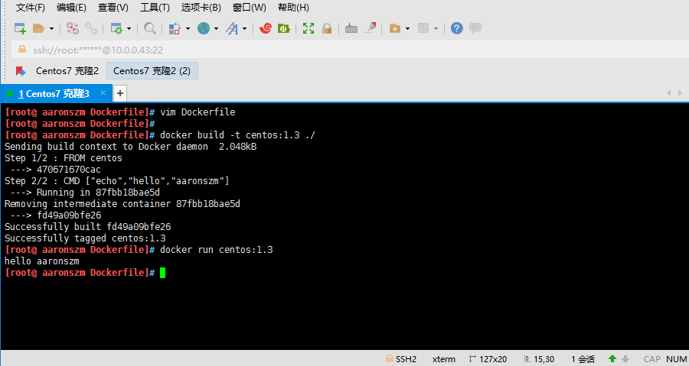The height and width of the screenshot is (366, 689).
Task: Click the 15,30 cursor position indicator
Action: [x=539, y=359]
